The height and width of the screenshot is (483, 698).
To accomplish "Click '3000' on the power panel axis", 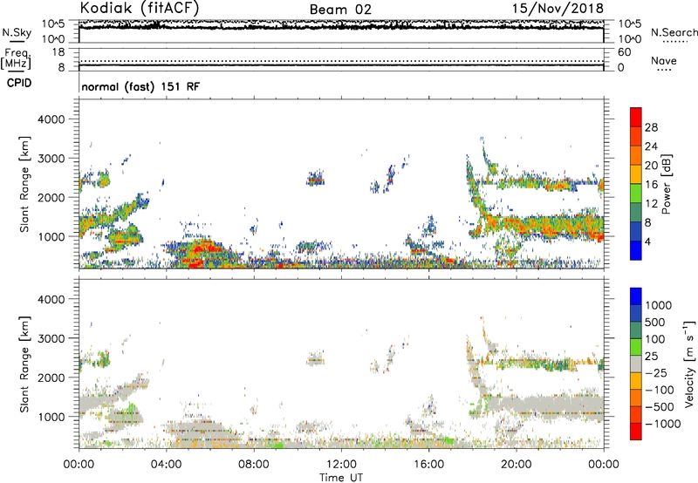I will click(x=51, y=159).
